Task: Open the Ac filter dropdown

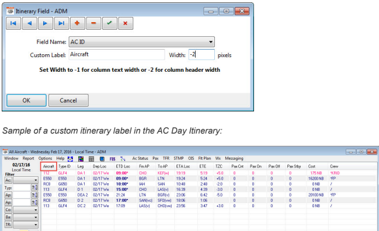Action: coord(36,180)
